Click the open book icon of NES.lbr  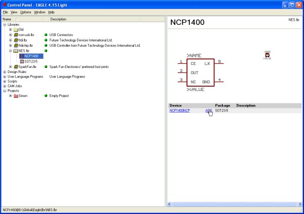tap(16, 51)
